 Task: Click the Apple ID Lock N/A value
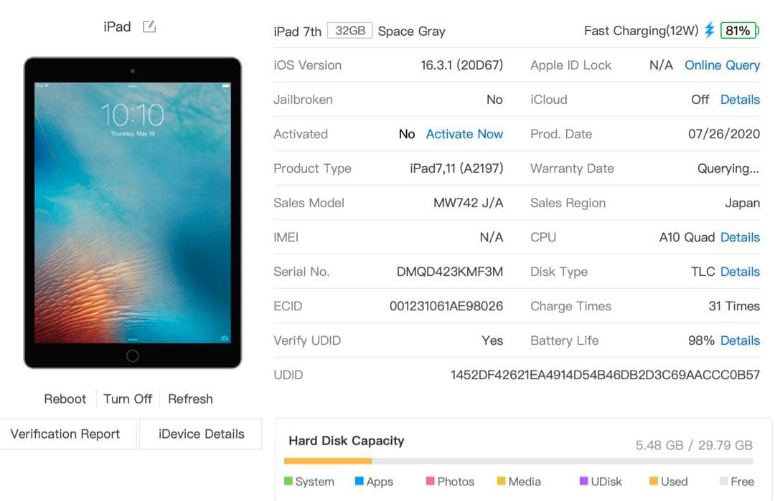[661, 65]
